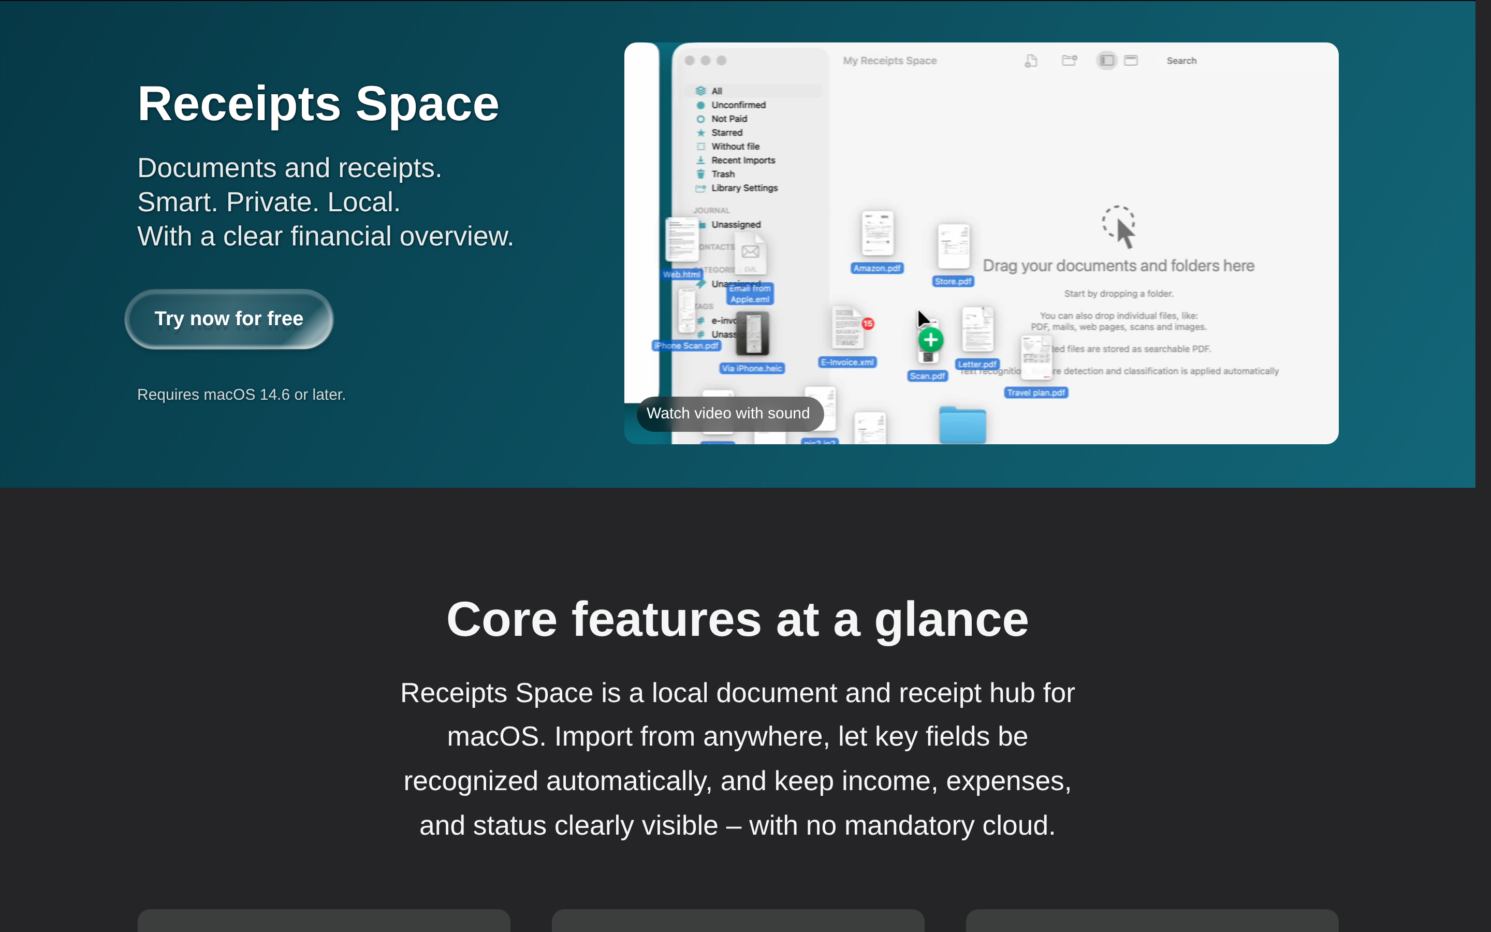This screenshot has width=1491, height=932.
Task: Click the red 15 badge on E-Invoice
Action: (868, 324)
